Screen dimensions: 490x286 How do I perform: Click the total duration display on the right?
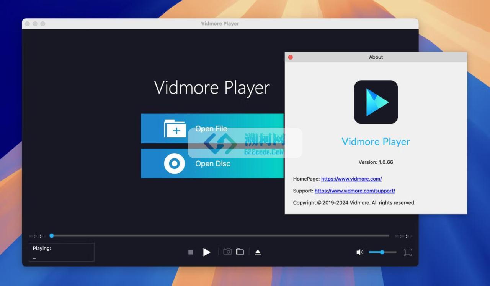pos(403,236)
